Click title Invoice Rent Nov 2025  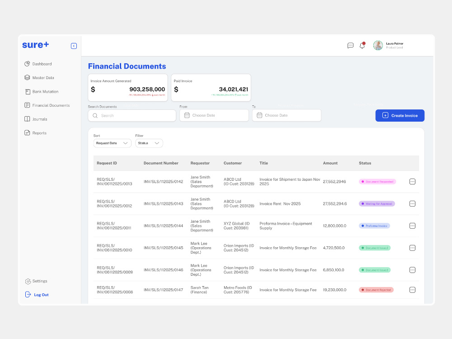click(x=280, y=204)
